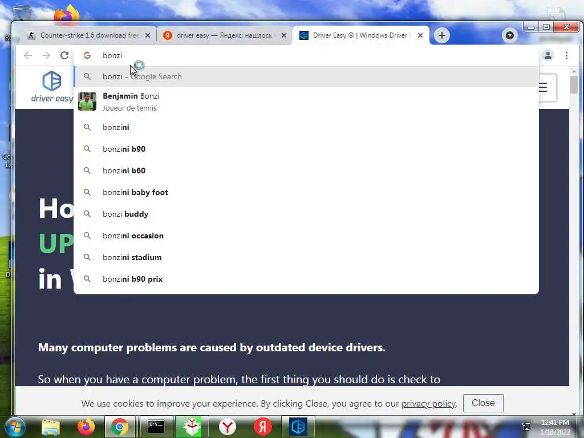Image resolution: width=584 pixels, height=438 pixels.
Task: Close the Driver Easy Windows Driver tab
Action: coord(420,35)
